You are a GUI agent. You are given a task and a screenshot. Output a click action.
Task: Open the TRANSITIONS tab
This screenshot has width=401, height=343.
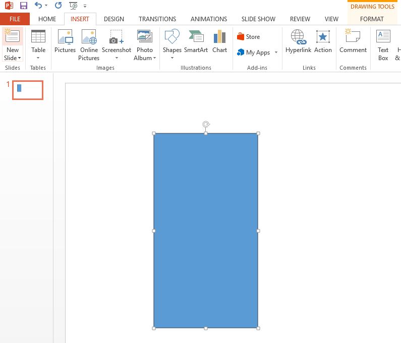[x=157, y=19]
